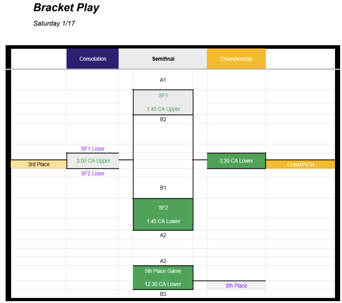The width and height of the screenshot is (342, 303).
Task: Select the Semifinal column header
Action: pyautogui.click(x=163, y=59)
